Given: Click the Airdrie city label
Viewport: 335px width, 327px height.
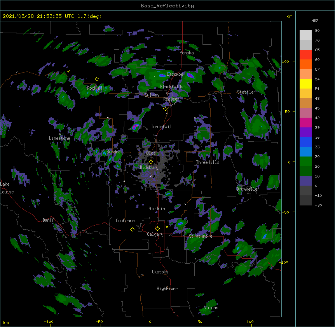Looking at the screenshot, I should (157, 209).
